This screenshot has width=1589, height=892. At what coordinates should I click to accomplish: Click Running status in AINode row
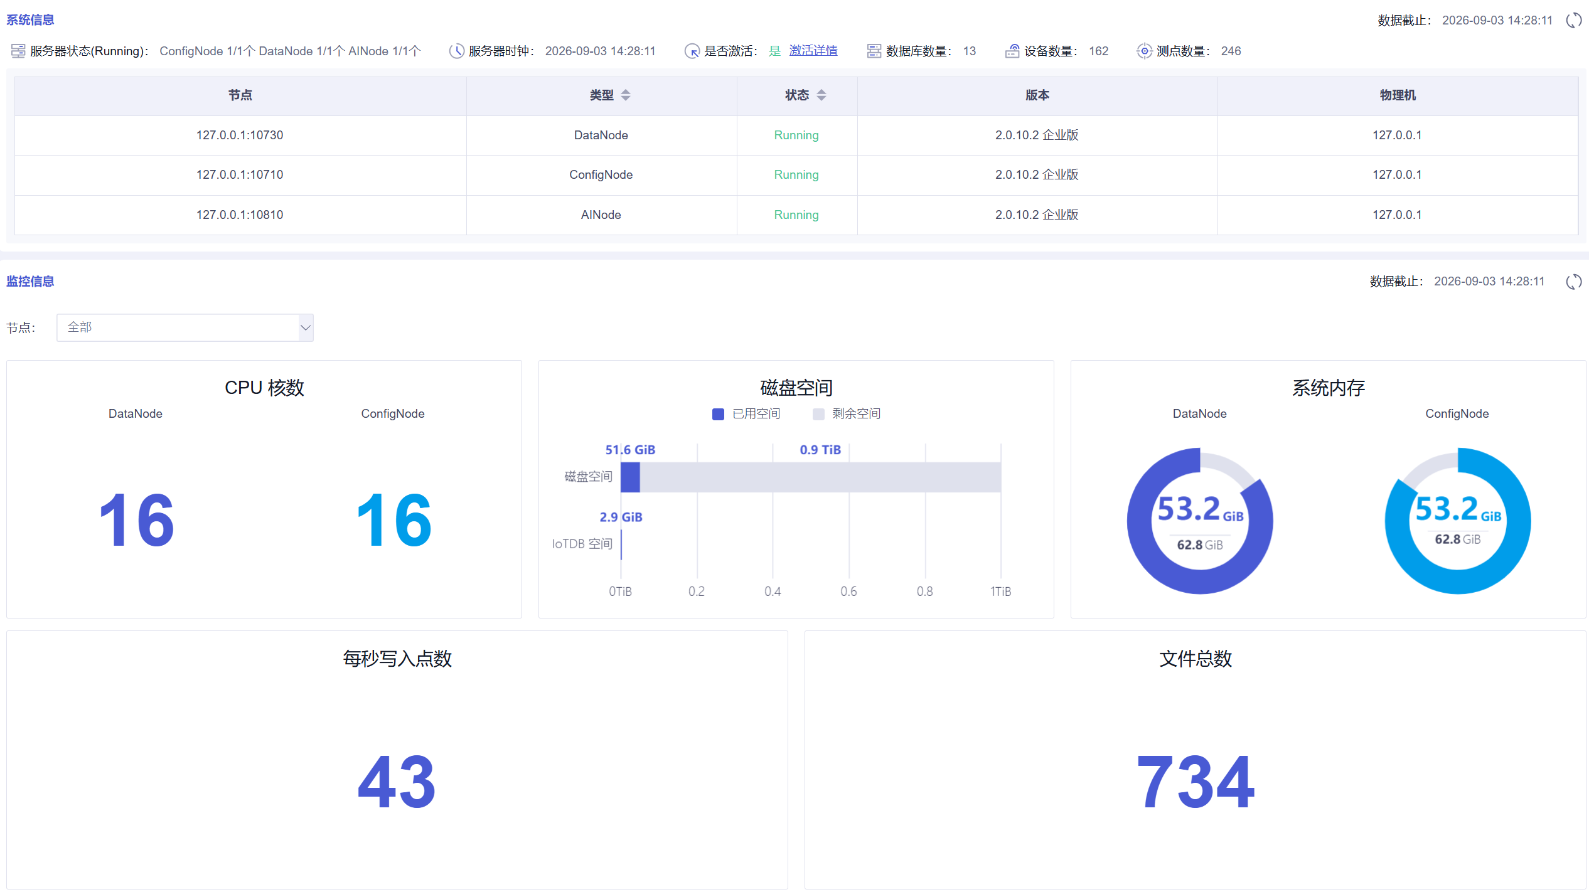pos(796,215)
